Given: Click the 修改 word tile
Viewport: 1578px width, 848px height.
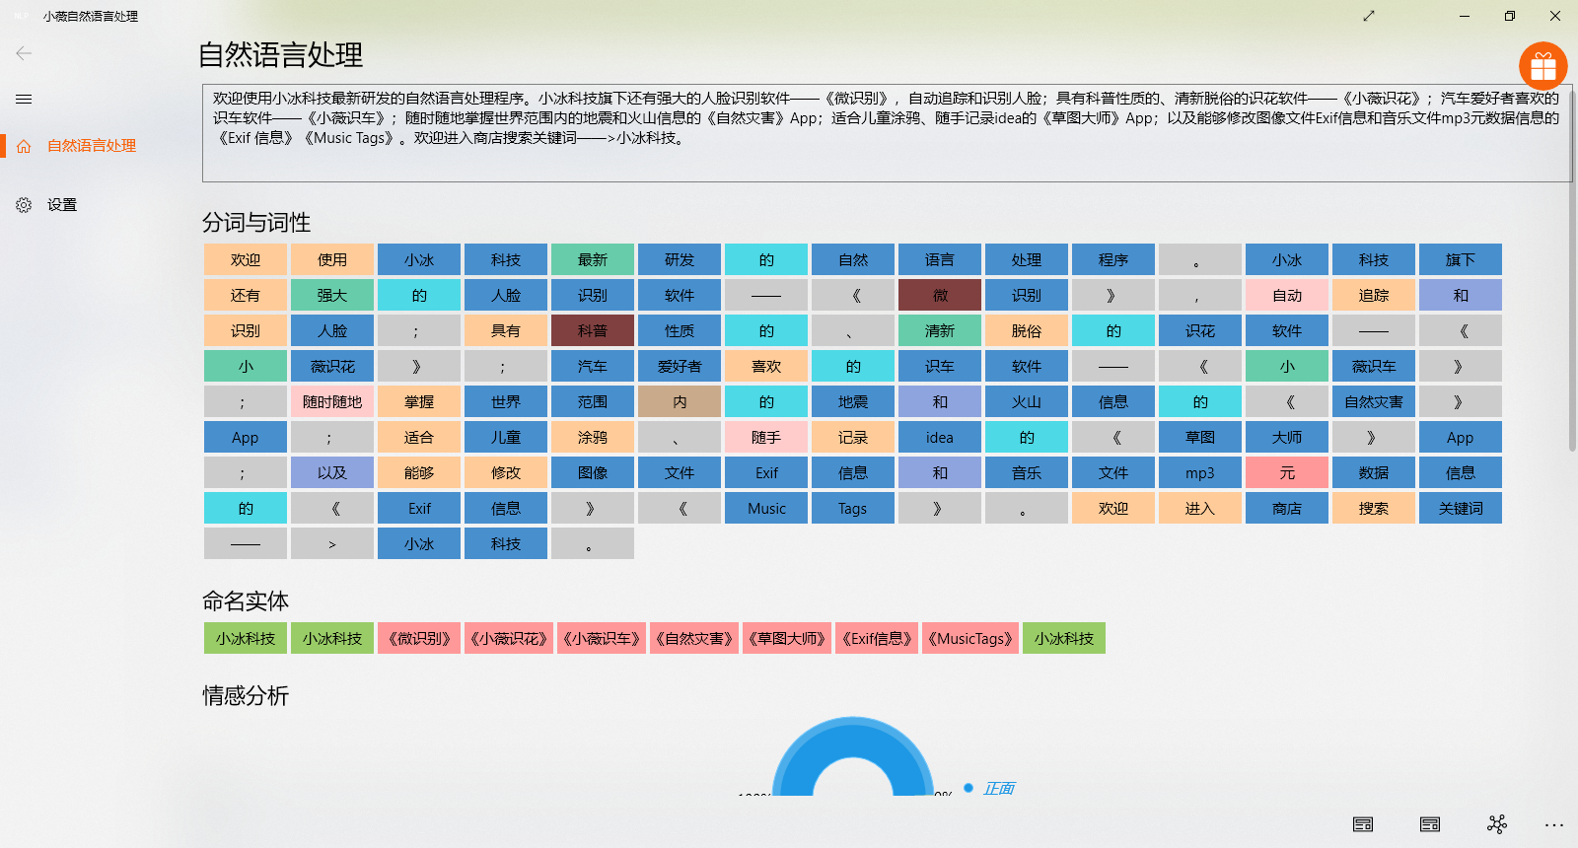Looking at the screenshot, I should [x=506, y=472].
